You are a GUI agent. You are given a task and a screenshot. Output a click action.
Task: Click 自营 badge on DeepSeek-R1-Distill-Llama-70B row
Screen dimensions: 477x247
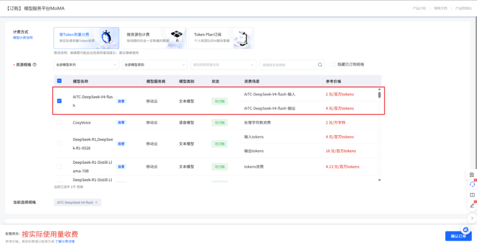[121, 166]
